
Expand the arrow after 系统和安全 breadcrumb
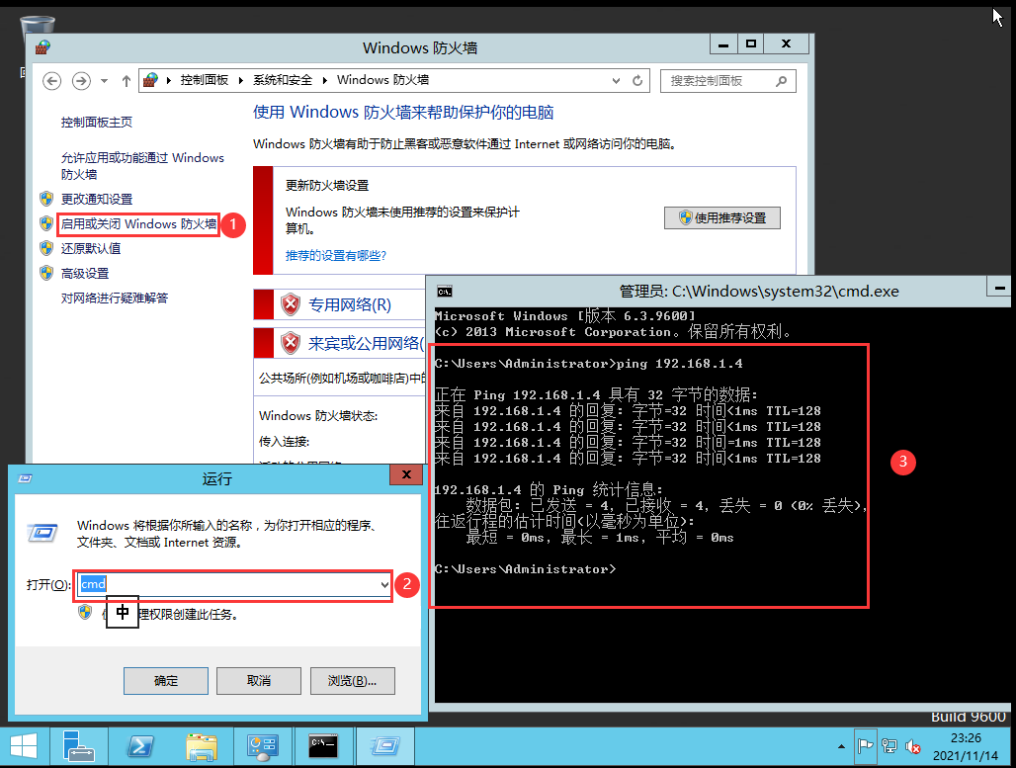point(324,80)
